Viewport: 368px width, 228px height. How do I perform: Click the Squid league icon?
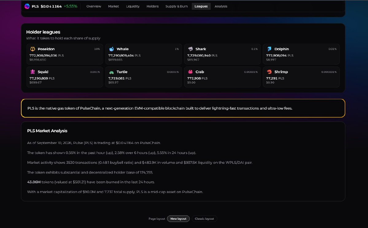(x=33, y=72)
